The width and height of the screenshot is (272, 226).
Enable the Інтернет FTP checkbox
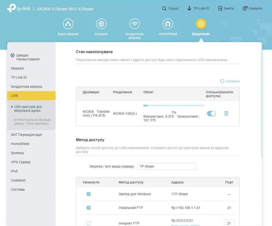(88, 223)
